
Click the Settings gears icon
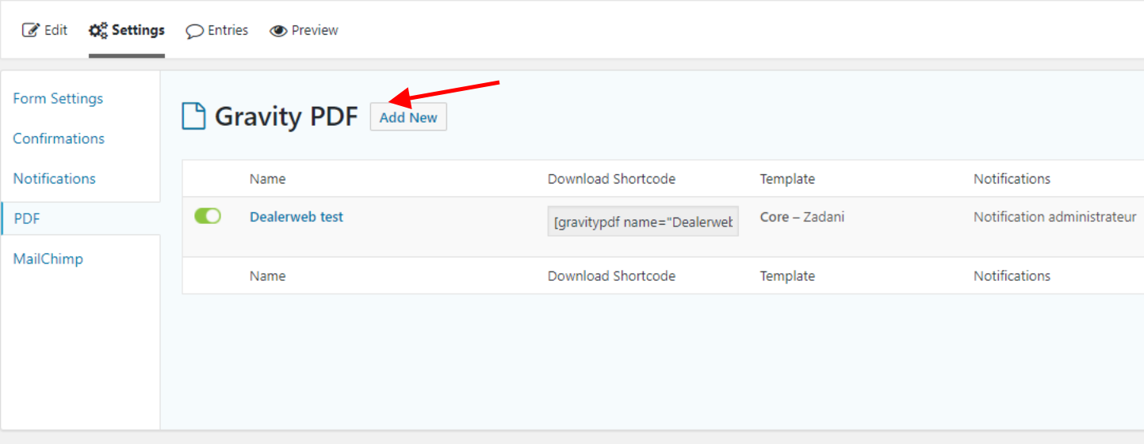click(98, 31)
